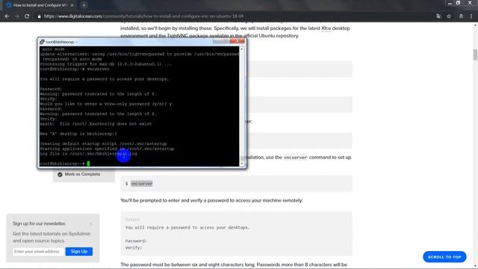
Task: Open the translate page icon in address bar
Action: (438, 16)
